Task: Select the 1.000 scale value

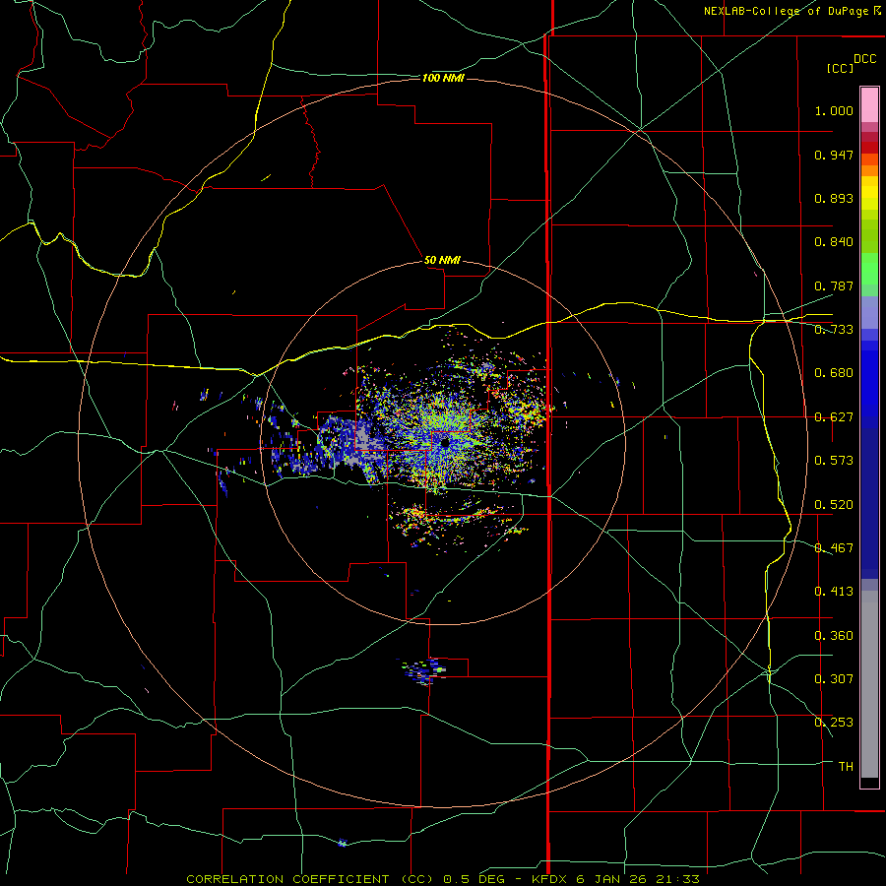Action: point(834,110)
